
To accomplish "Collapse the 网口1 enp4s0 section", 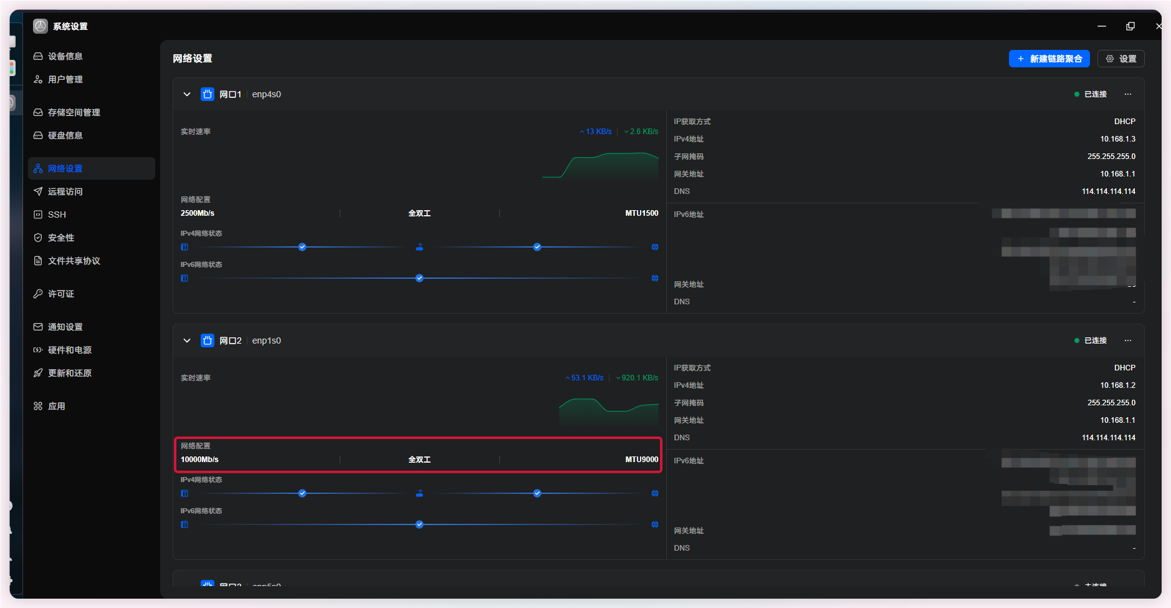I will 187,94.
